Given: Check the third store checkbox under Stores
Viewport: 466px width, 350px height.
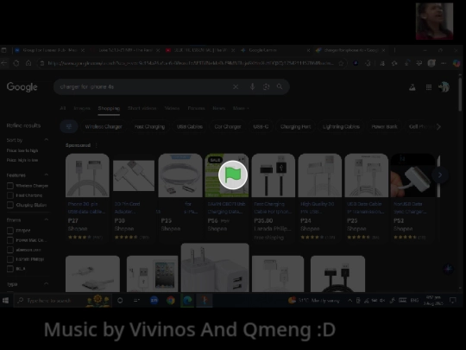Looking at the screenshot, I should click(10, 250).
